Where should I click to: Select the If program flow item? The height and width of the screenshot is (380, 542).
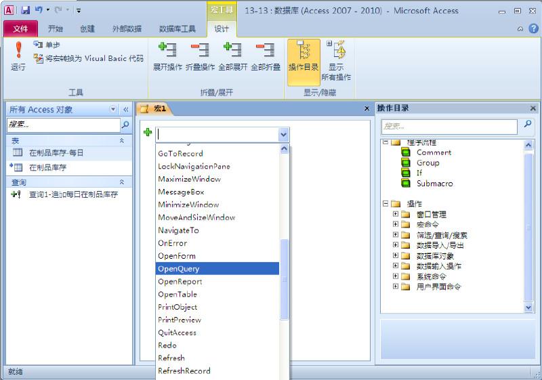pyautogui.click(x=419, y=173)
